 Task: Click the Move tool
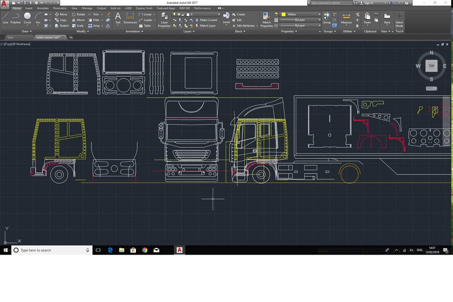coord(61,14)
